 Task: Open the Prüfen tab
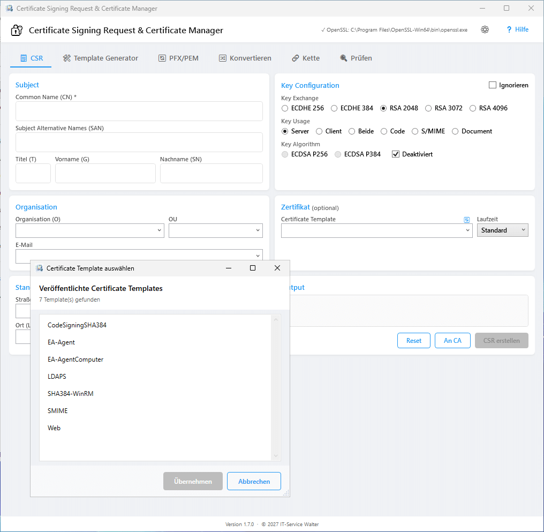[356, 58]
